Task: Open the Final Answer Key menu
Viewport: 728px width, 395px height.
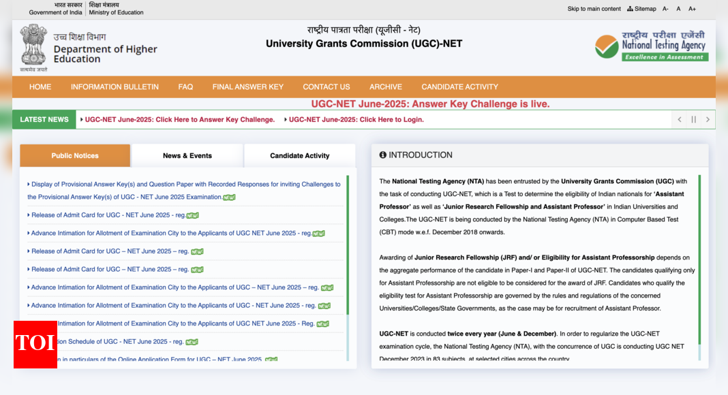Action: click(247, 86)
